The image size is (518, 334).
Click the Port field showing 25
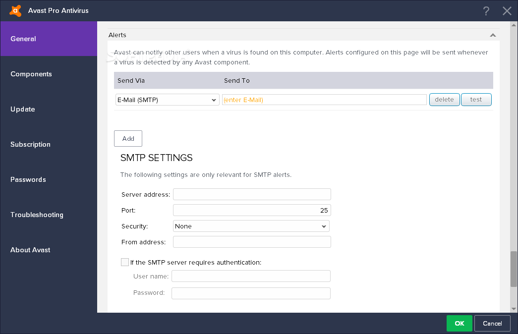[252, 210]
